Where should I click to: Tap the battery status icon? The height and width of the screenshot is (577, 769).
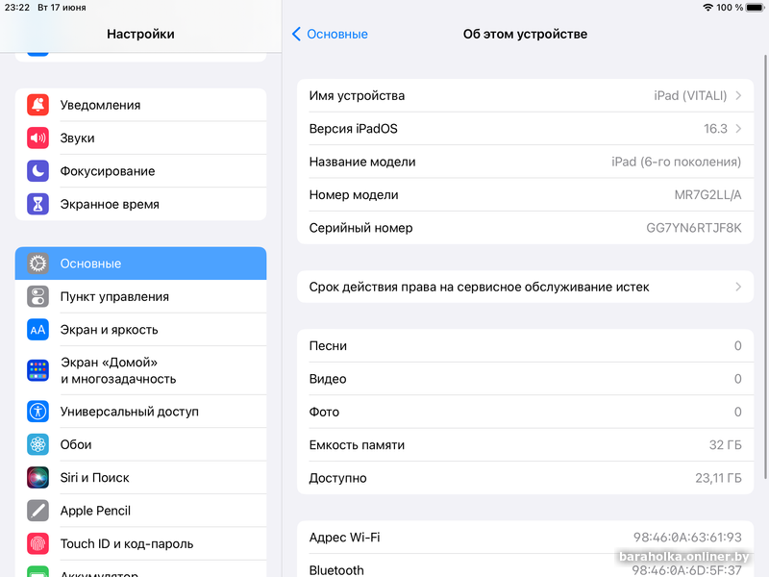(756, 8)
